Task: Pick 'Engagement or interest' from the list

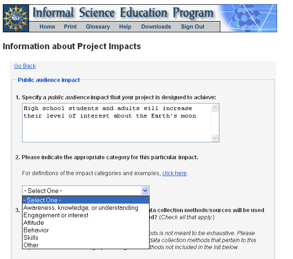Action: (x=56, y=215)
